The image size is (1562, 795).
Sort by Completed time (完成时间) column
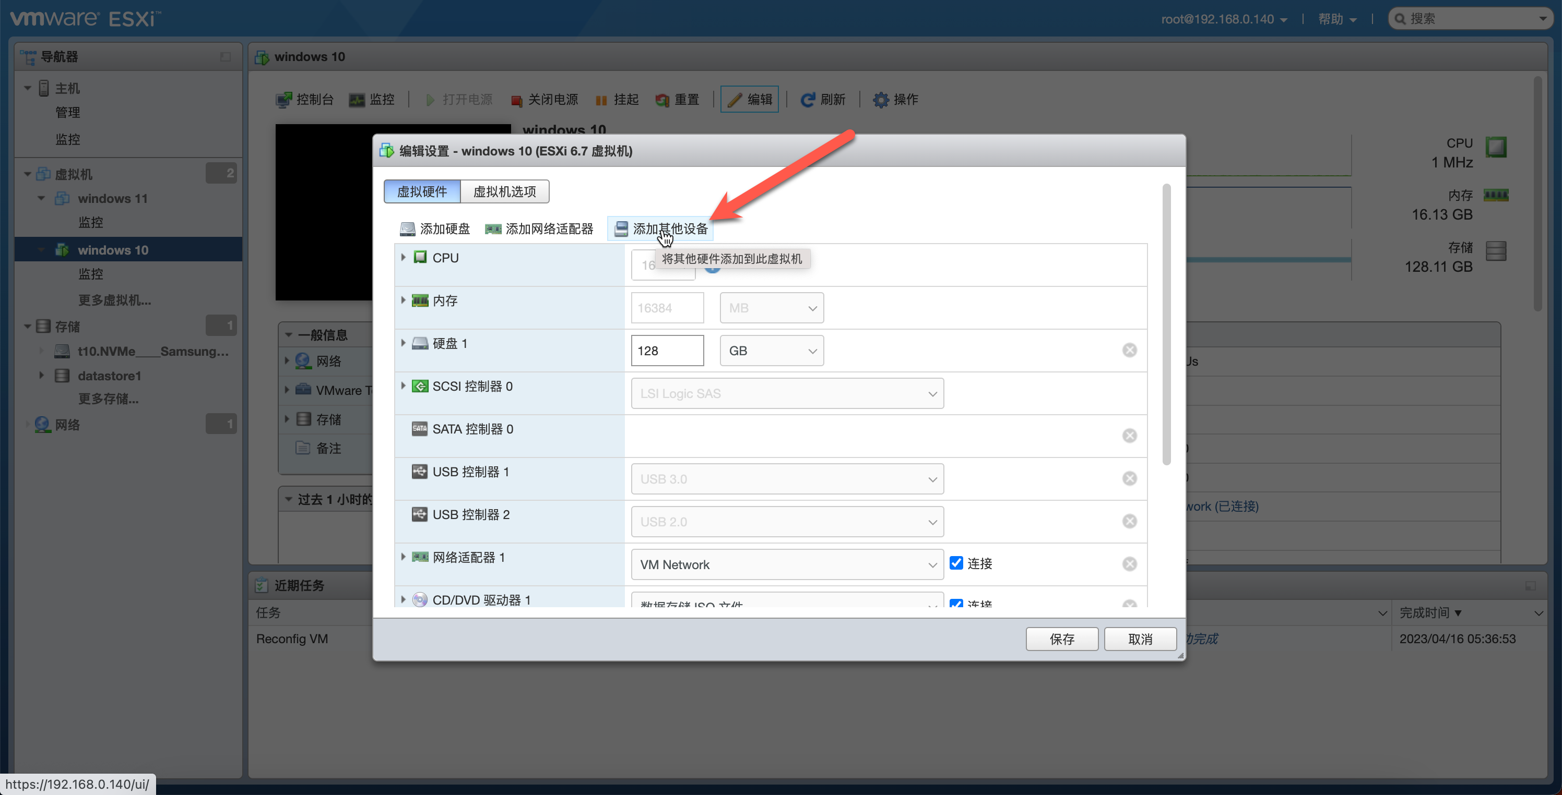coord(1430,613)
